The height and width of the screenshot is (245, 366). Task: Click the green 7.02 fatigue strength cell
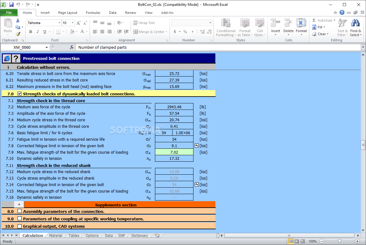174,152
